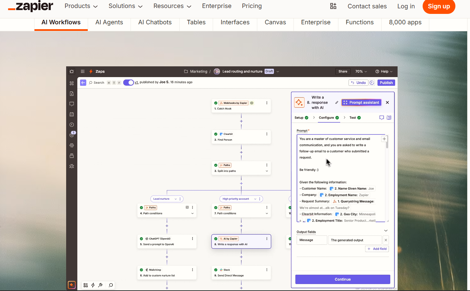Open the calendar icon in left sidebar
Viewport: 470px width, 291px height.
(x=72, y=114)
